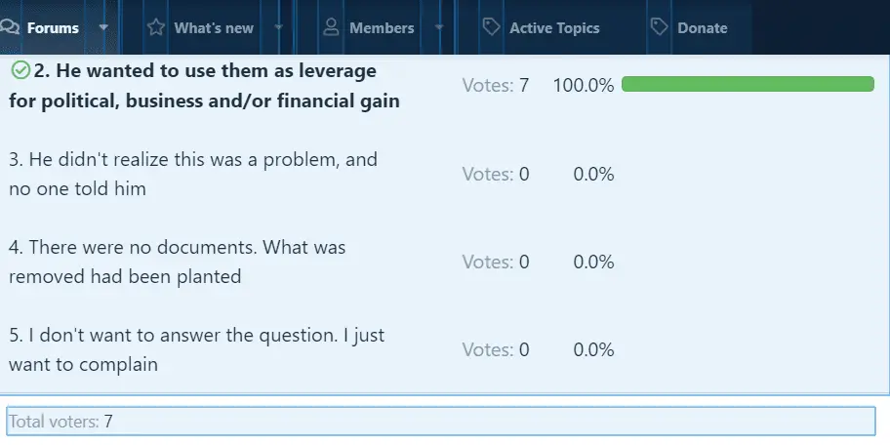Click the green 100% vote progress bar
The width and height of the screenshot is (890, 445).
tap(747, 85)
